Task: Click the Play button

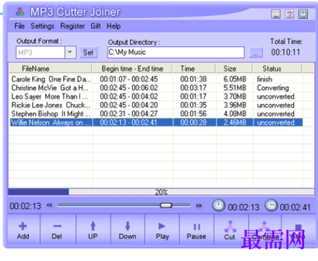Action: 162,229
